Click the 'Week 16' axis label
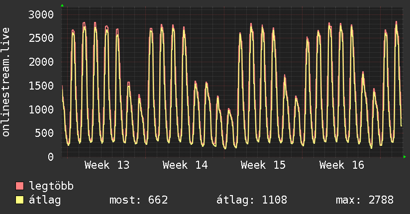 [x=341, y=165]
